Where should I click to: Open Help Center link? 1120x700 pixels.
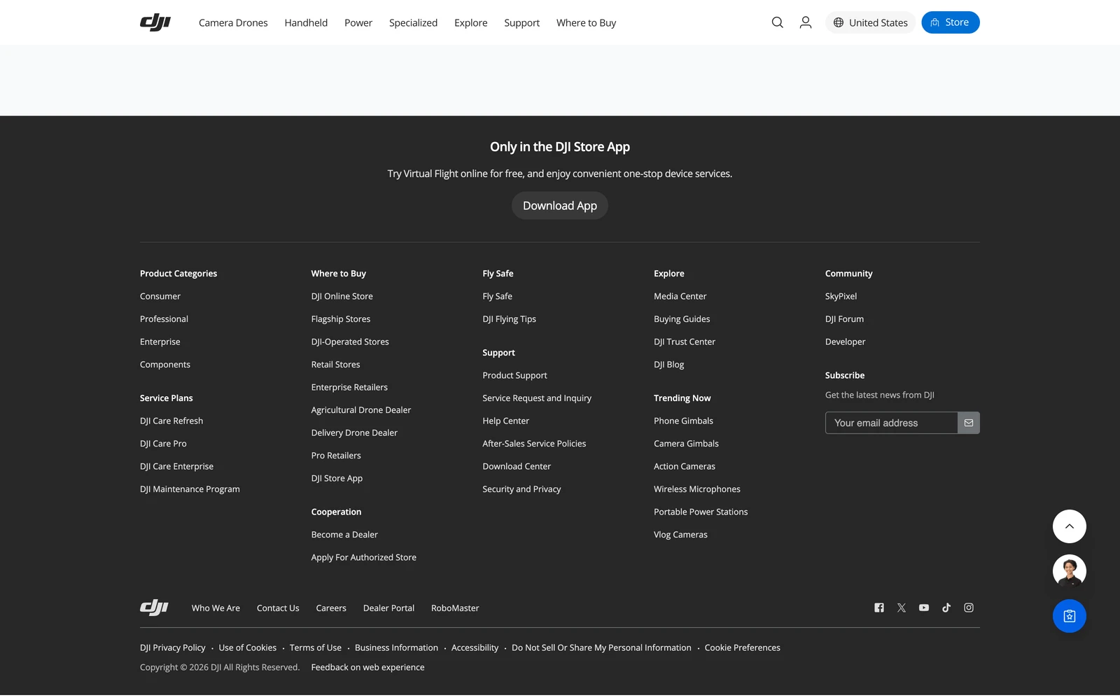(505, 421)
